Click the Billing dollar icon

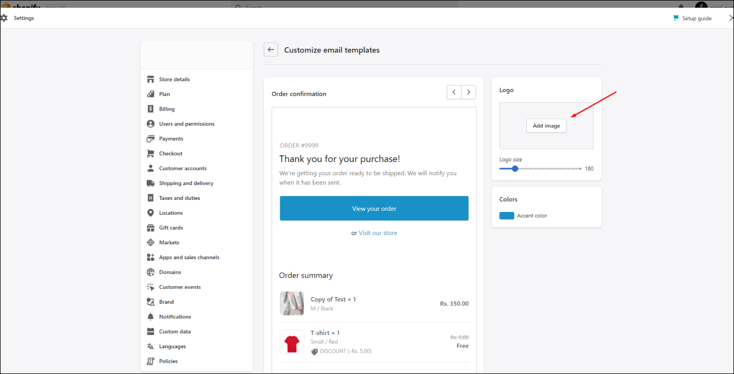coord(151,109)
